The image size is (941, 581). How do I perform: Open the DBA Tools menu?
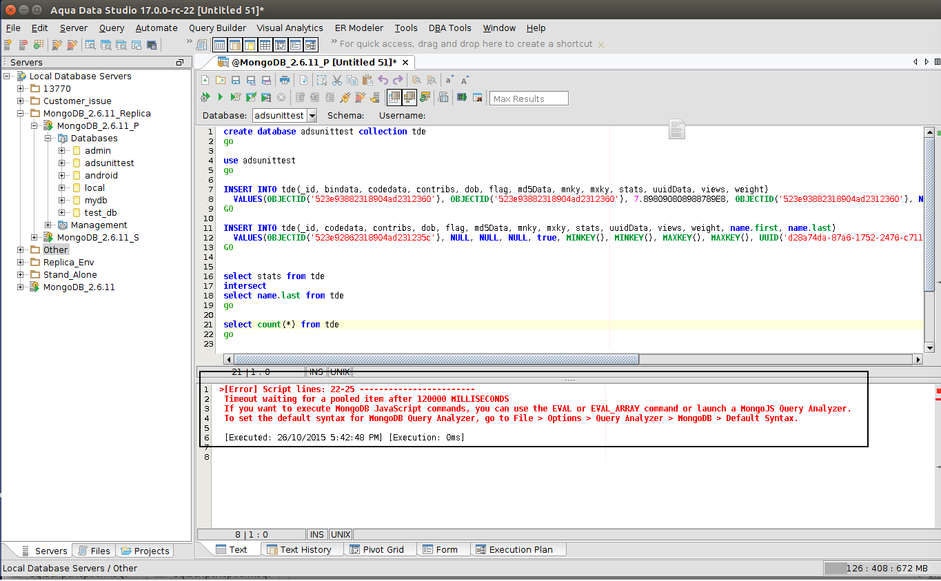[449, 28]
